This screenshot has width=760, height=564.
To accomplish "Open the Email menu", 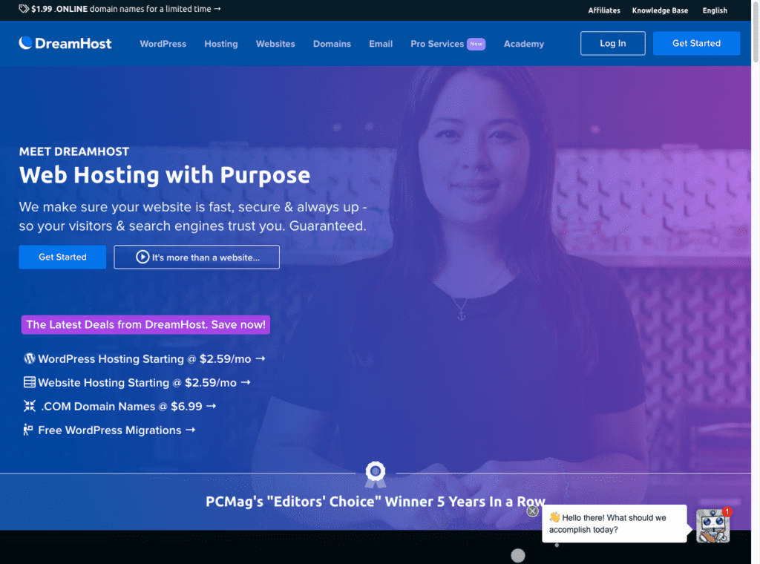I will point(381,44).
